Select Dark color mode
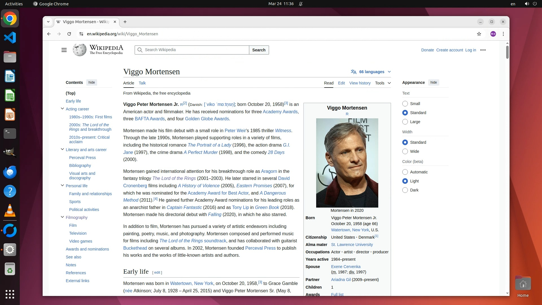This screenshot has height=305, width=542. tap(405, 190)
